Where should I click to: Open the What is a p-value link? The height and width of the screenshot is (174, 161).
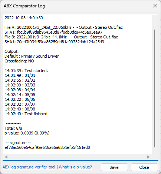(x=75, y=167)
